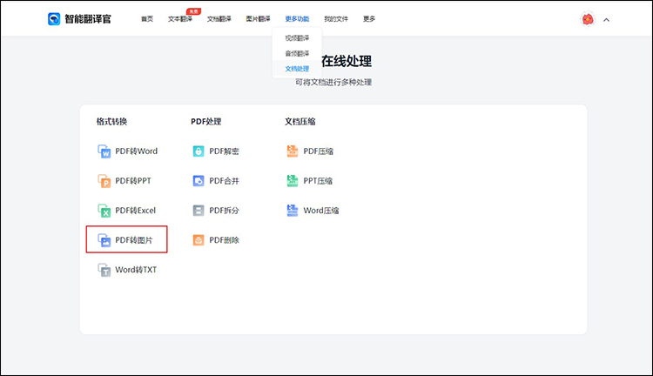Click the 文档压缩 section heading
The image size is (653, 376).
coord(300,122)
